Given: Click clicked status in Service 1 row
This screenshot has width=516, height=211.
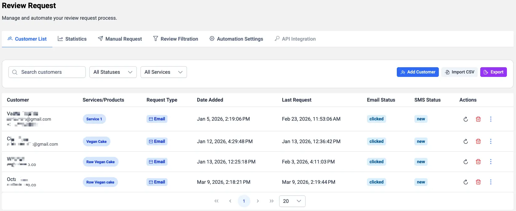Looking at the screenshot, I should coord(376,119).
